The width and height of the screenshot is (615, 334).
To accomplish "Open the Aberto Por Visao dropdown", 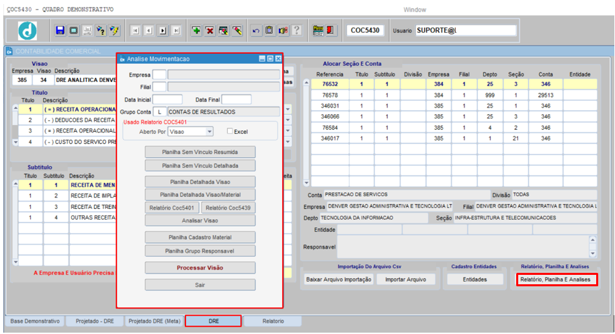I will pos(210,131).
